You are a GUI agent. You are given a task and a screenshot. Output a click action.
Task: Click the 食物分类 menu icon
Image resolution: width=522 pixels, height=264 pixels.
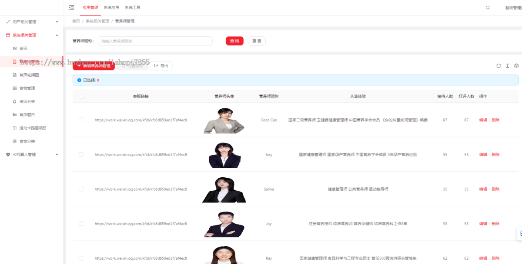[15, 141]
